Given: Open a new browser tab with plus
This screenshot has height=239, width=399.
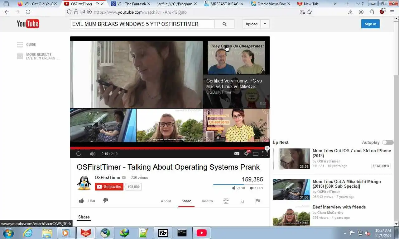Looking at the screenshot, I should point(347,4).
